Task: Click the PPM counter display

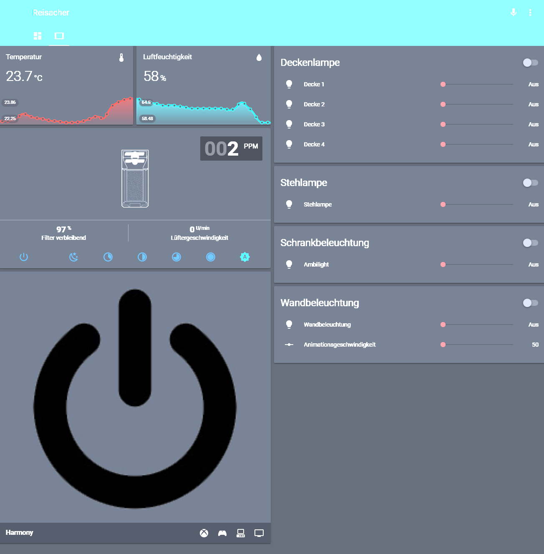Action: click(x=231, y=149)
